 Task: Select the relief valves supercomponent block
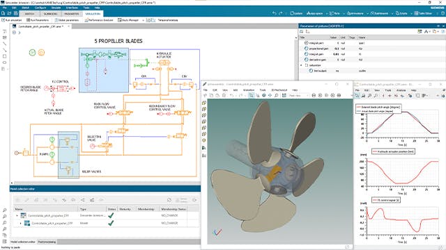pyautogui.click(x=68, y=155)
